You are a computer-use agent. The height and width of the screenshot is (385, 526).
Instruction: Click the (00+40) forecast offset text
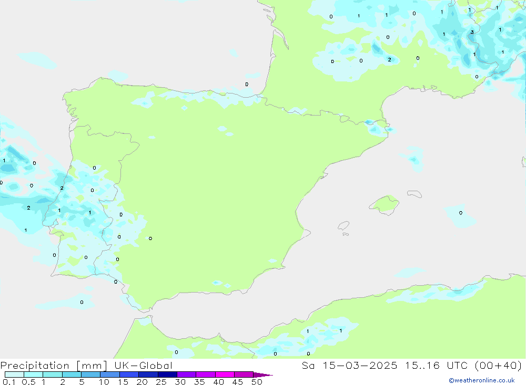tap(498, 366)
